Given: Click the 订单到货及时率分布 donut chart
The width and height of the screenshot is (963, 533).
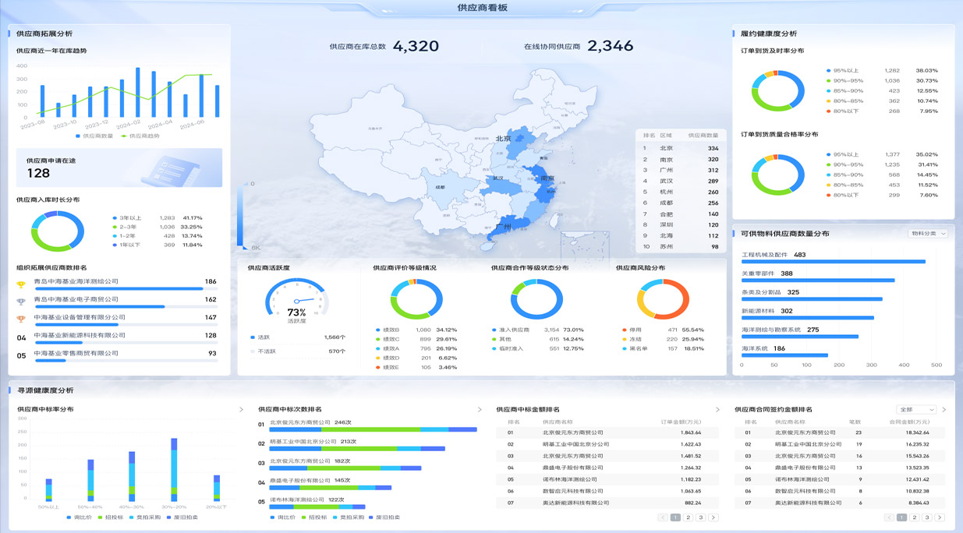Looking at the screenshot, I should (x=777, y=90).
